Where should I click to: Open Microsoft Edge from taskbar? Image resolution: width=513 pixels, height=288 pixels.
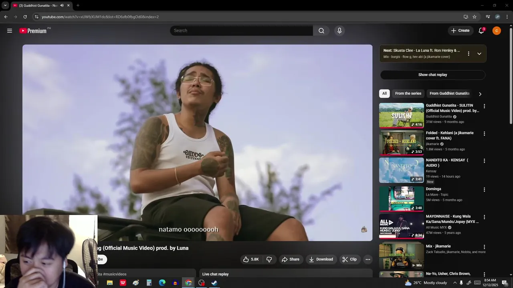pos(162,283)
